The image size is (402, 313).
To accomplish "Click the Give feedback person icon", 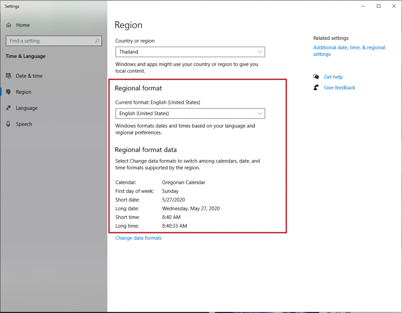I will click(x=316, y=87).
